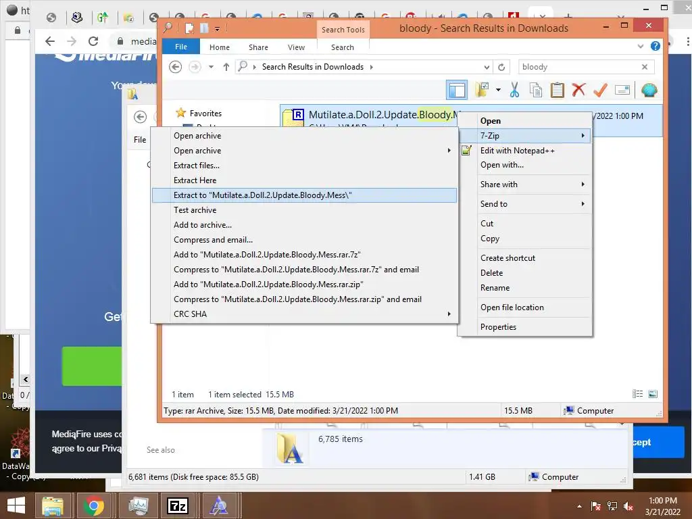Switch to details view icon in status bar
The height and width of the screenshot is (519, 692).
click(x=638, y=394)
